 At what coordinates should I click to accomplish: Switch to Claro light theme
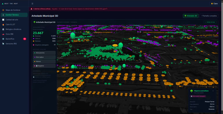[x=214, y=4]
